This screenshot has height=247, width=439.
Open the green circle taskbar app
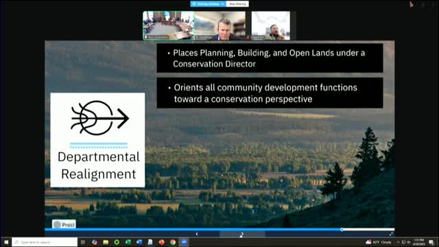117,242
